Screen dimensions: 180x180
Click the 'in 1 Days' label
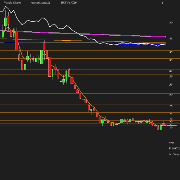174,154
